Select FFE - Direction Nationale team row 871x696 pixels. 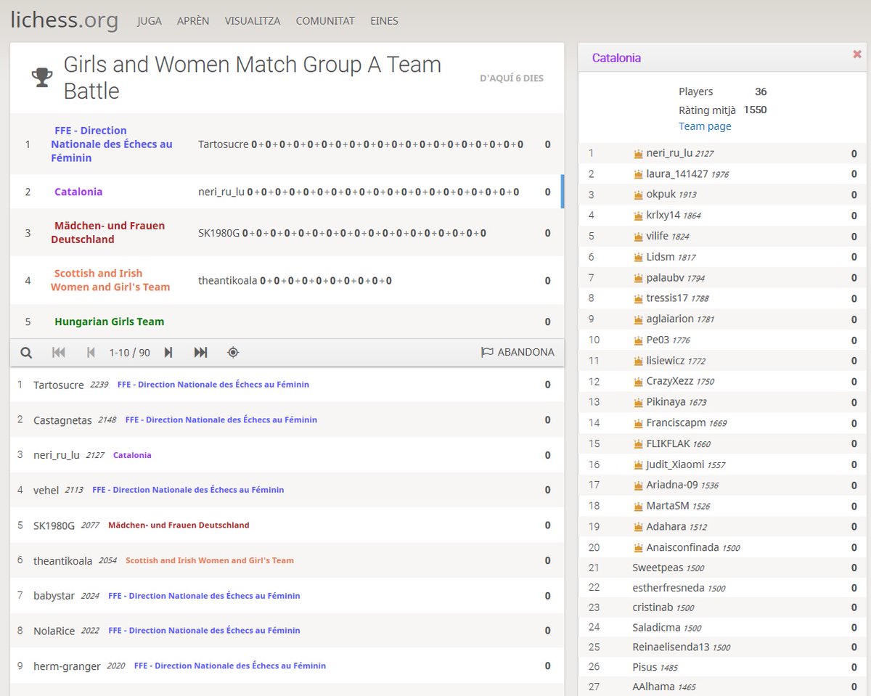(287, 144)
